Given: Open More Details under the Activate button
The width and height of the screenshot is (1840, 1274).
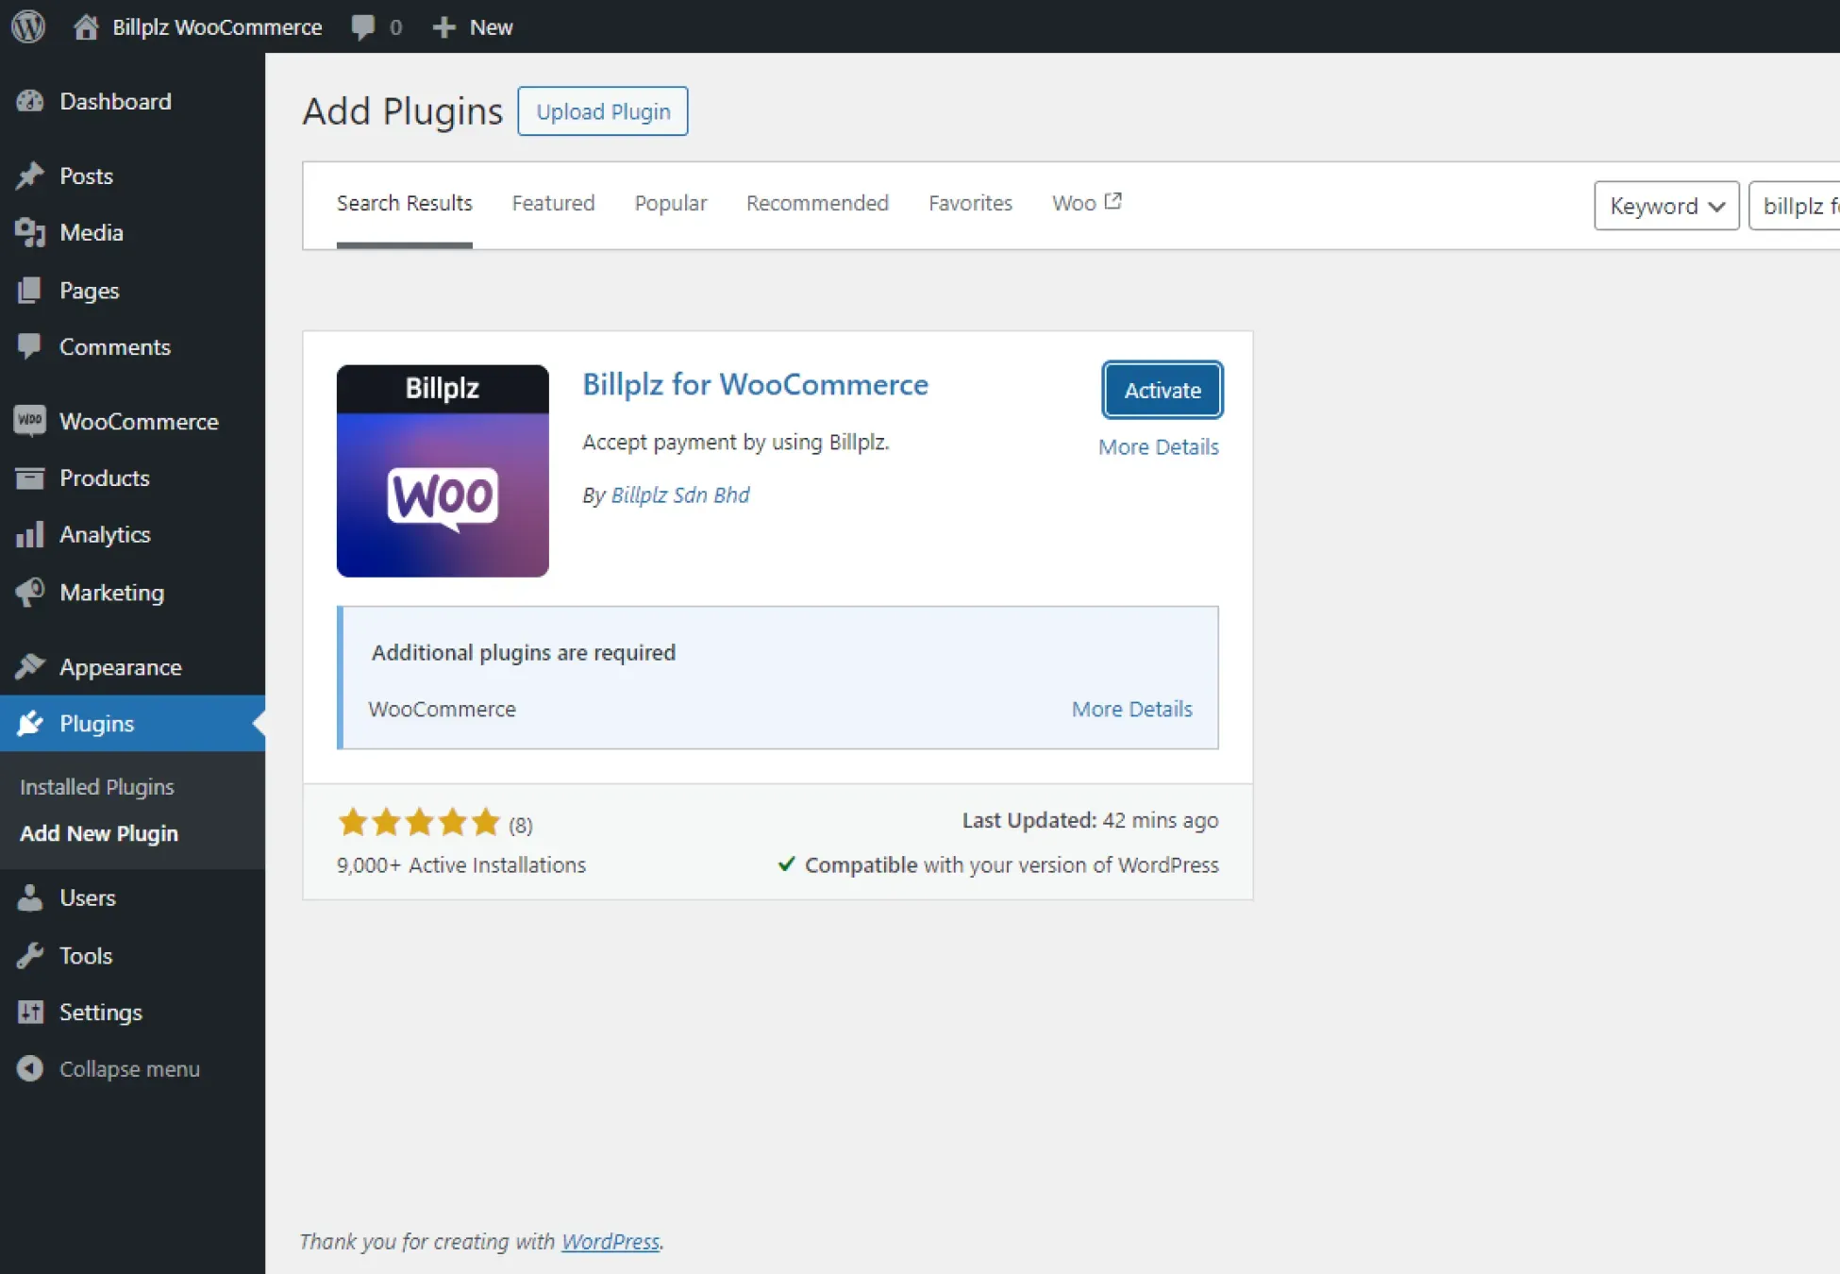Looking at the screenshot, I should point(1158,447).
